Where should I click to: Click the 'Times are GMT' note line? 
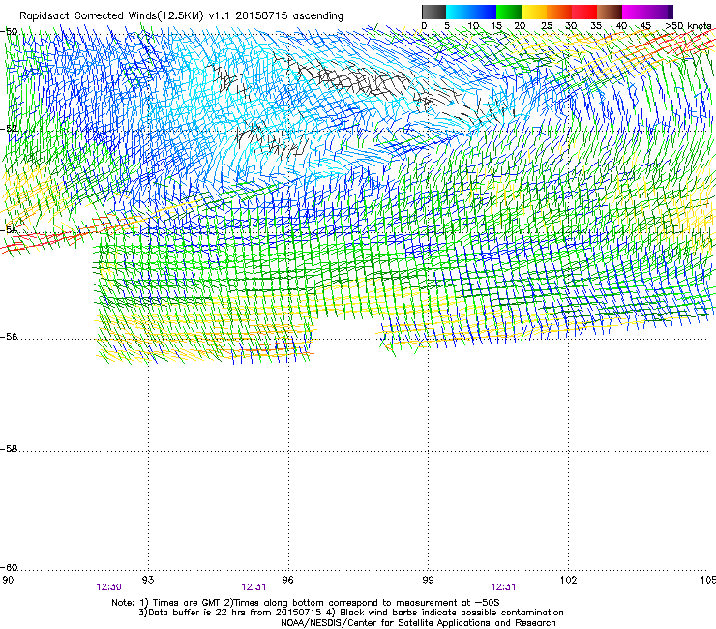point(306,603)
